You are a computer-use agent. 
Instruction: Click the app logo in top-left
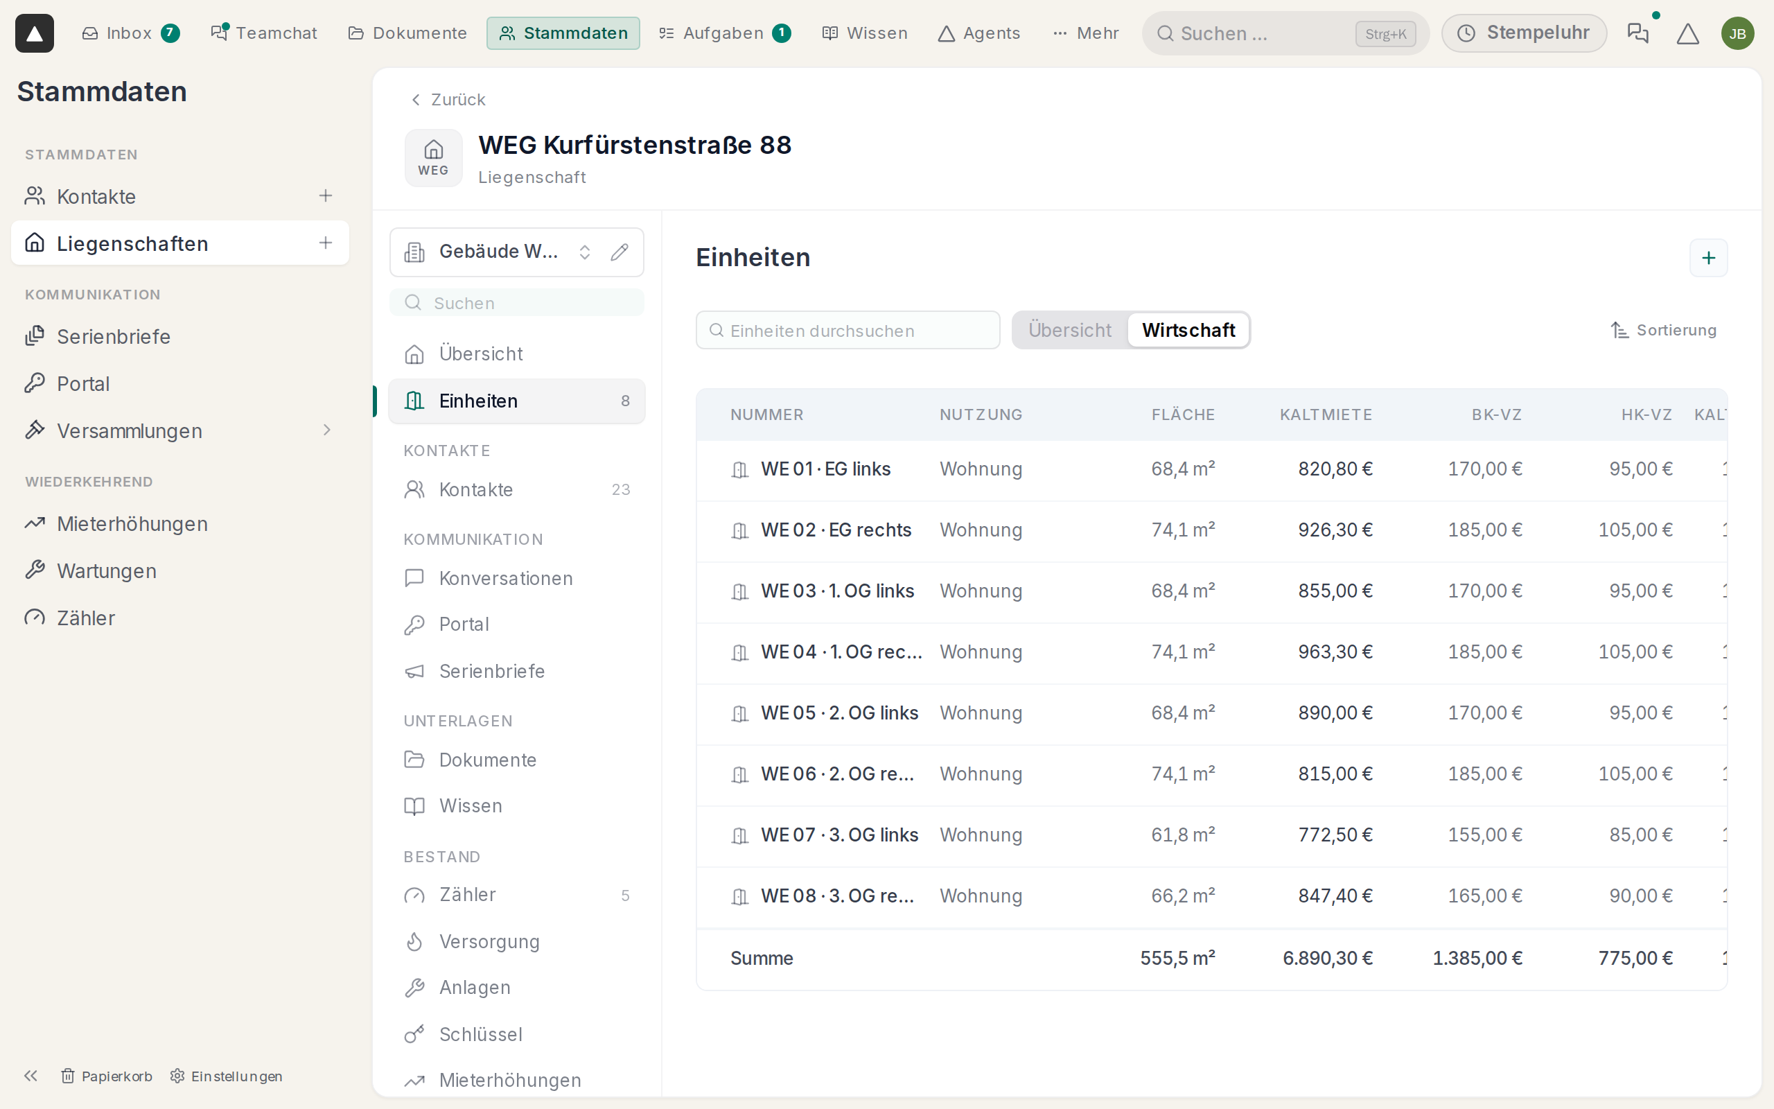[x=35, y=34]
